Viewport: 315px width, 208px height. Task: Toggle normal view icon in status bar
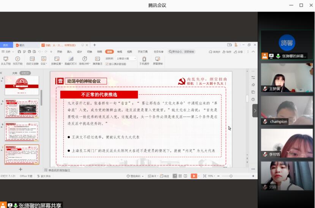pos(175,176)
